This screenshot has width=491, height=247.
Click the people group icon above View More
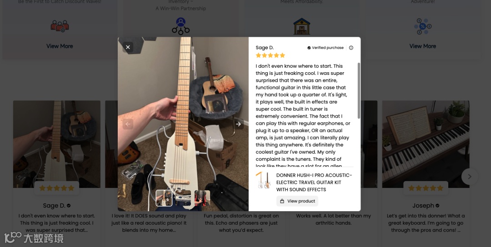(x=60, y=26)
